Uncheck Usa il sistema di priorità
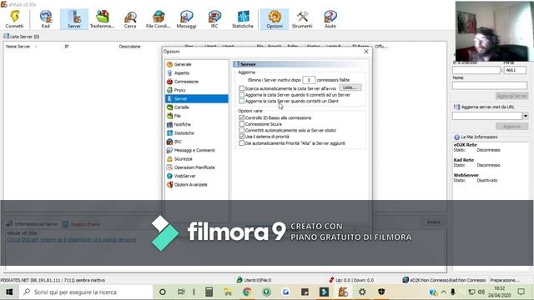The width and height of the screenshot is (534, 300). [242, 137]
